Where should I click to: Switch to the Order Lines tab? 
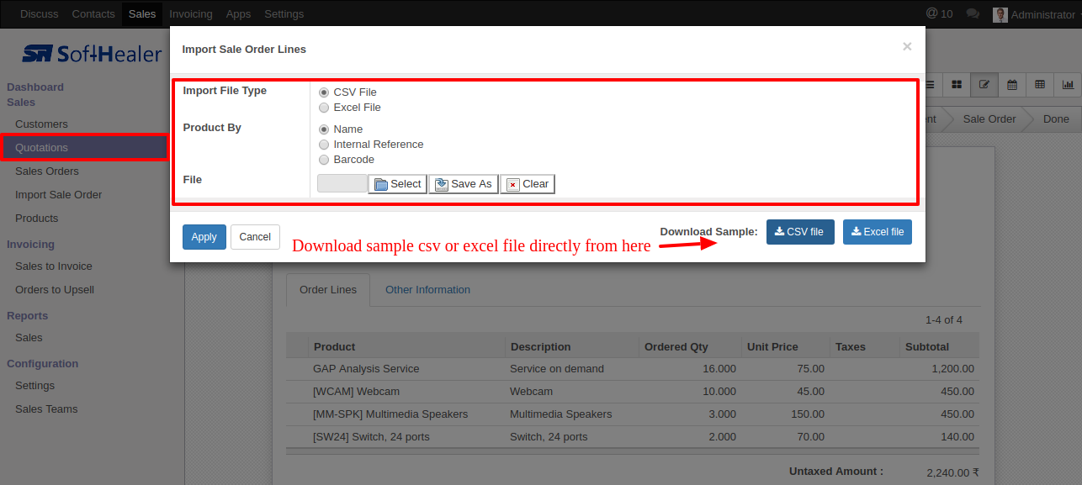328,290
